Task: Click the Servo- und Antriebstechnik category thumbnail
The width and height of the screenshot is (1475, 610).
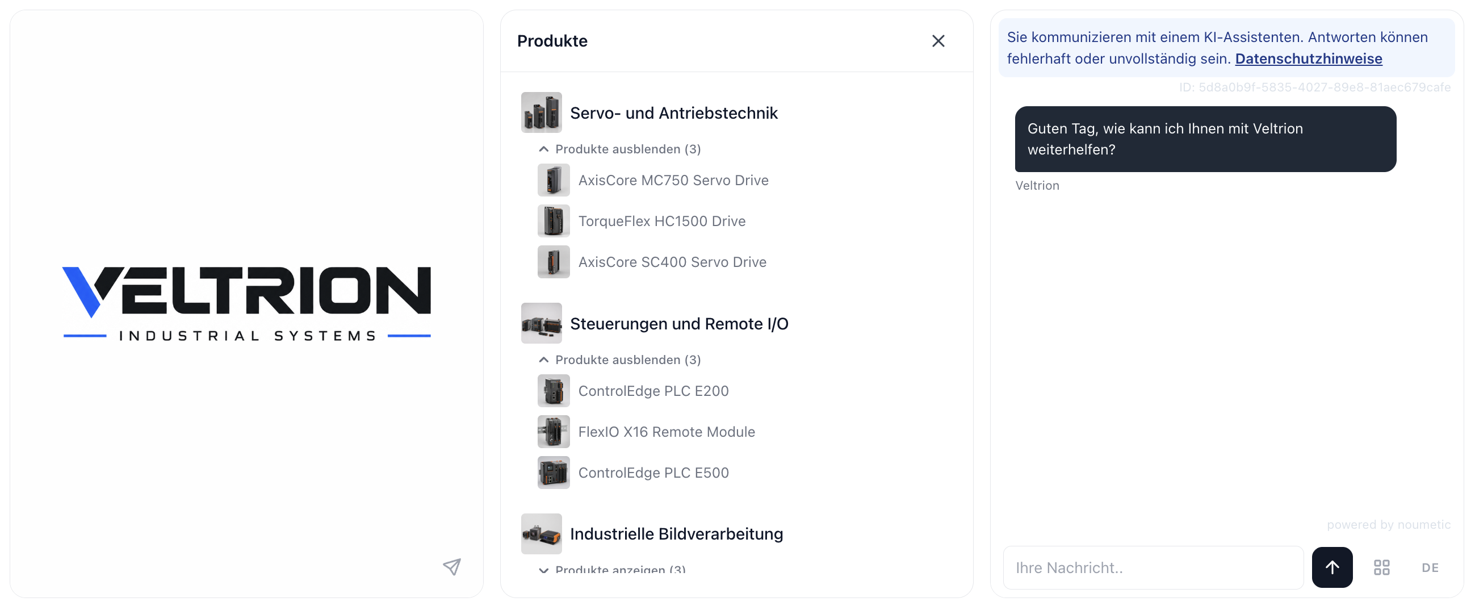Action: [541, 112]
